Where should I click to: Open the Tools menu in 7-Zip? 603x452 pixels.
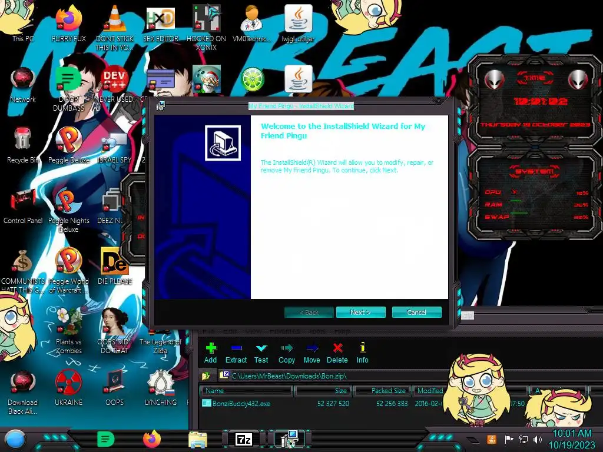317,331
